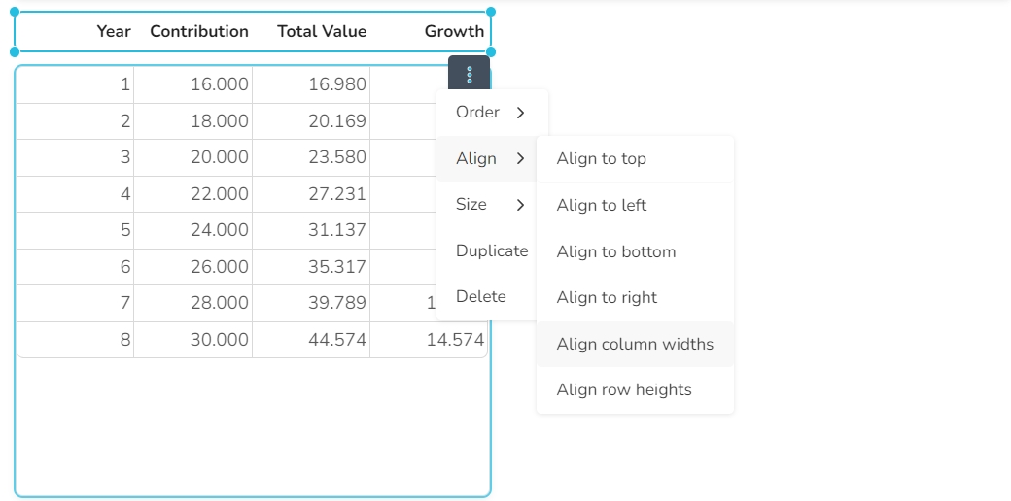Expand the Size submenu chevron
The width and height of the screenshot is (1011, 501).
pos(521,205)
